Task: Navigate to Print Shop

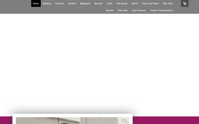Action: click(123, 10)
